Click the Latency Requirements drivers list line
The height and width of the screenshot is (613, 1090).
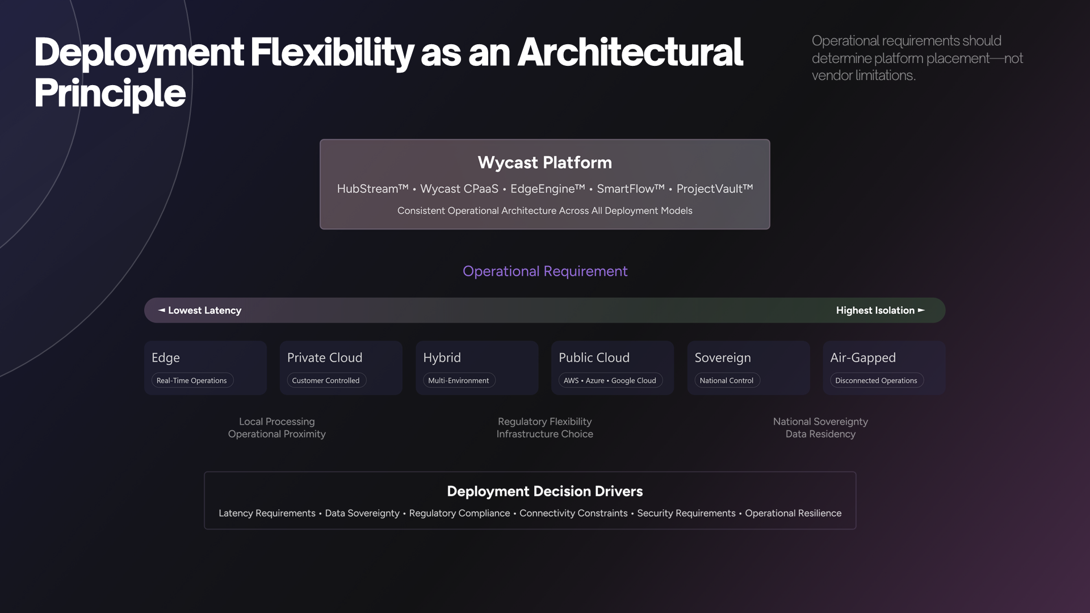[x=530, y=513]
